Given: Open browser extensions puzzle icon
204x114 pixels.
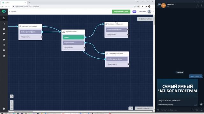Looking at the screenshot, I should click(142, 6).
